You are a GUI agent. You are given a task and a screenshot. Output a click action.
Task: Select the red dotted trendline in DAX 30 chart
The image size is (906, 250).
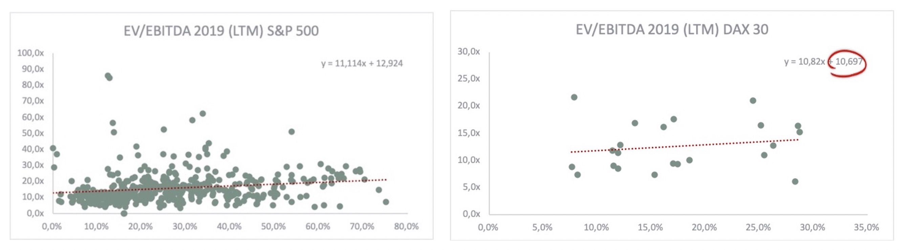(684, 146)
